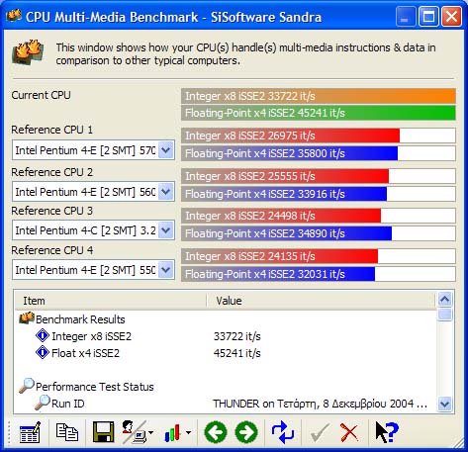The width and height of the screenshot is (468, 452).
Task: Click the Save floppy disk icon
Action: click(x=104, y=432)
